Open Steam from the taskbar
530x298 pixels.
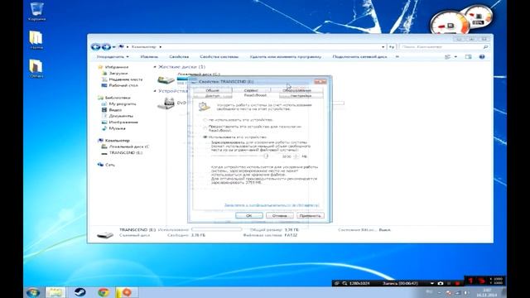click(80, 292)
